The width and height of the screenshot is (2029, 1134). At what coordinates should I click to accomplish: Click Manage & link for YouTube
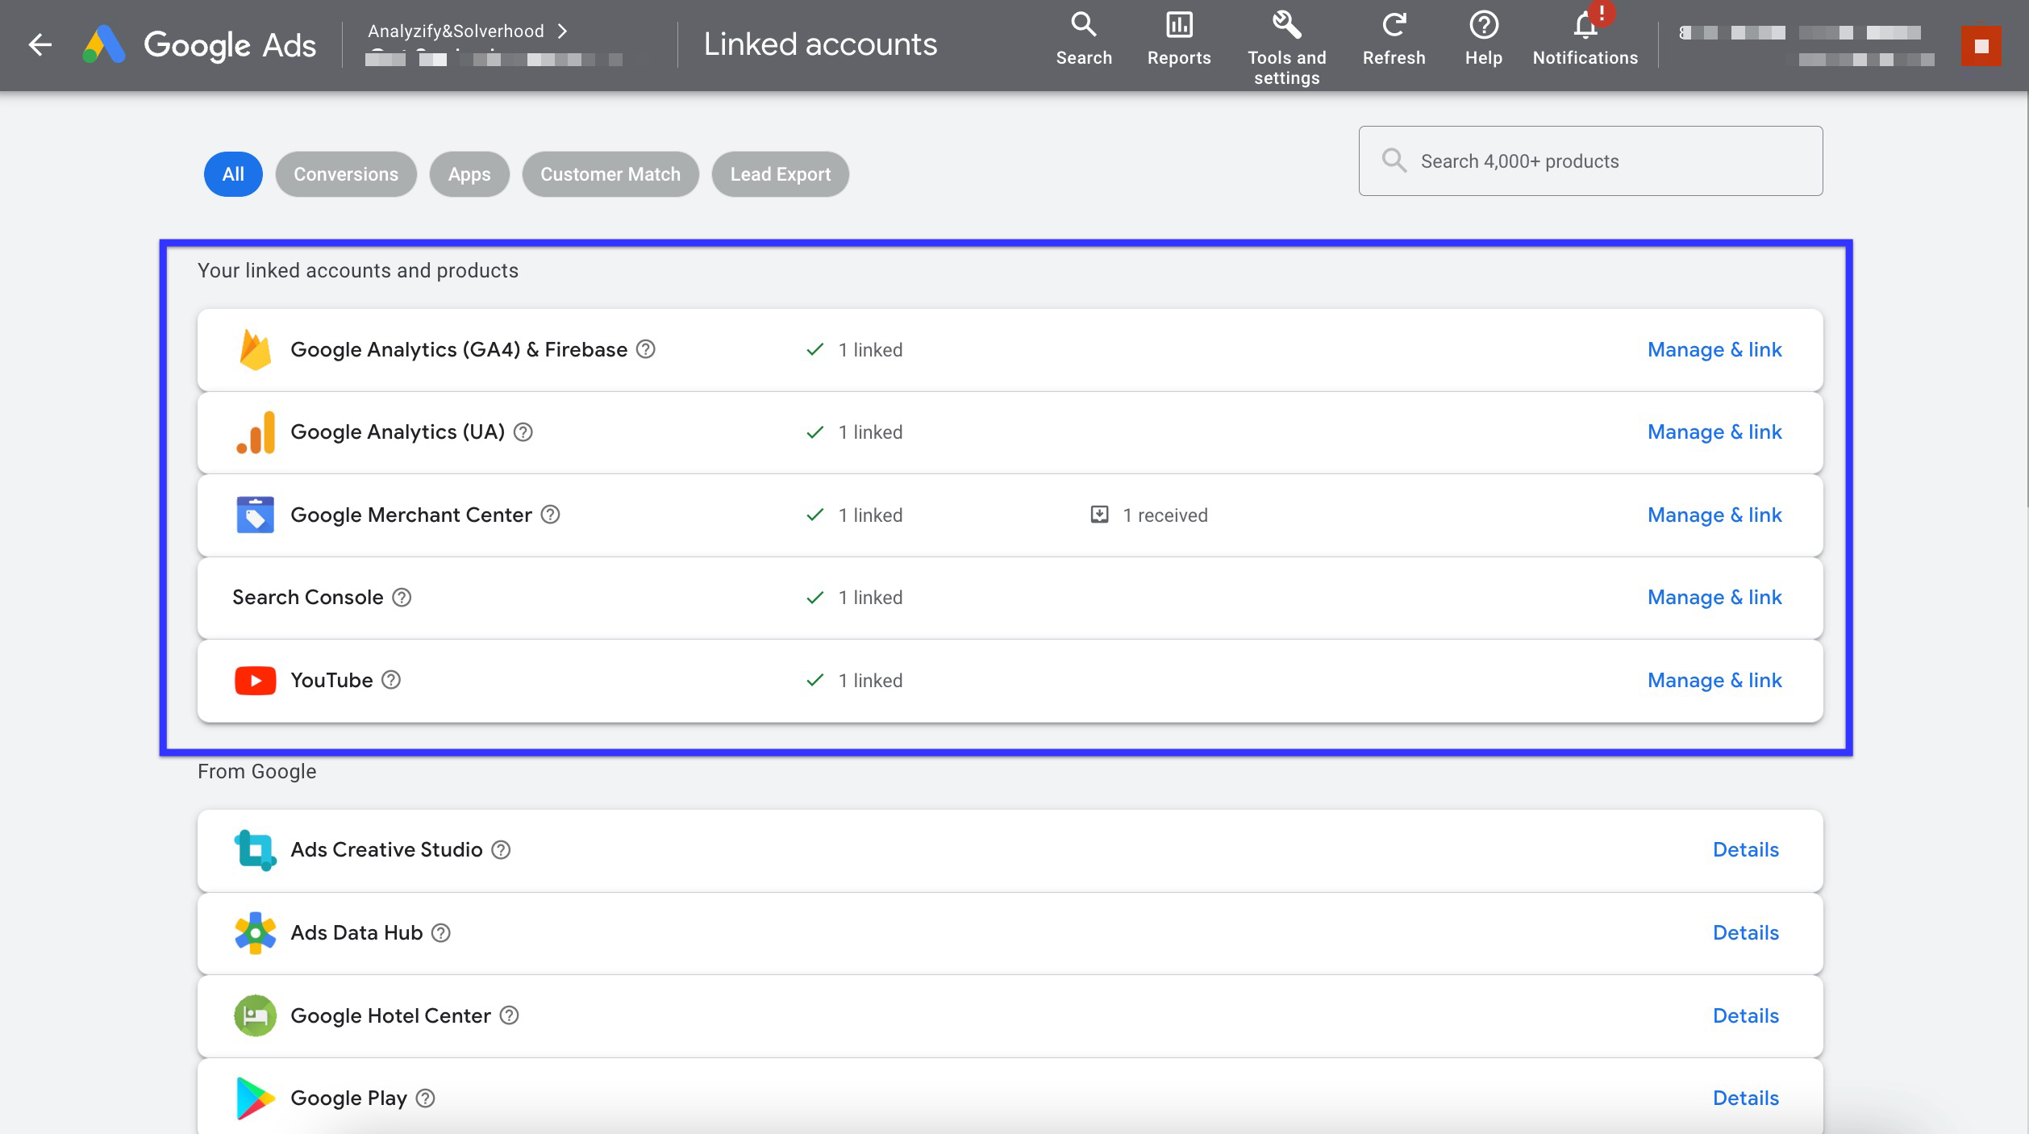pyautogui.click(x=1714, y=681)
